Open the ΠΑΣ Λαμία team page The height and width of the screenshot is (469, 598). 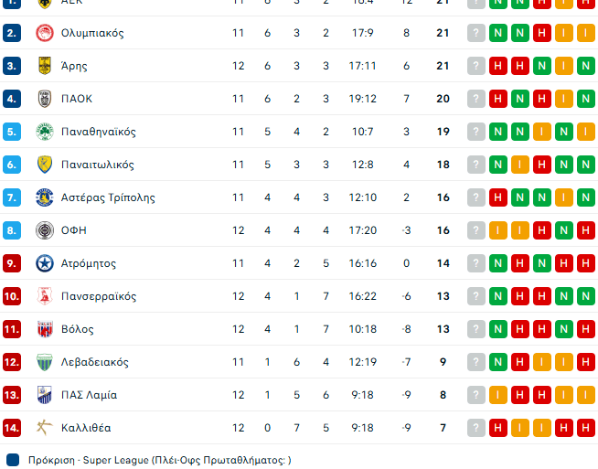click(89, 395)
